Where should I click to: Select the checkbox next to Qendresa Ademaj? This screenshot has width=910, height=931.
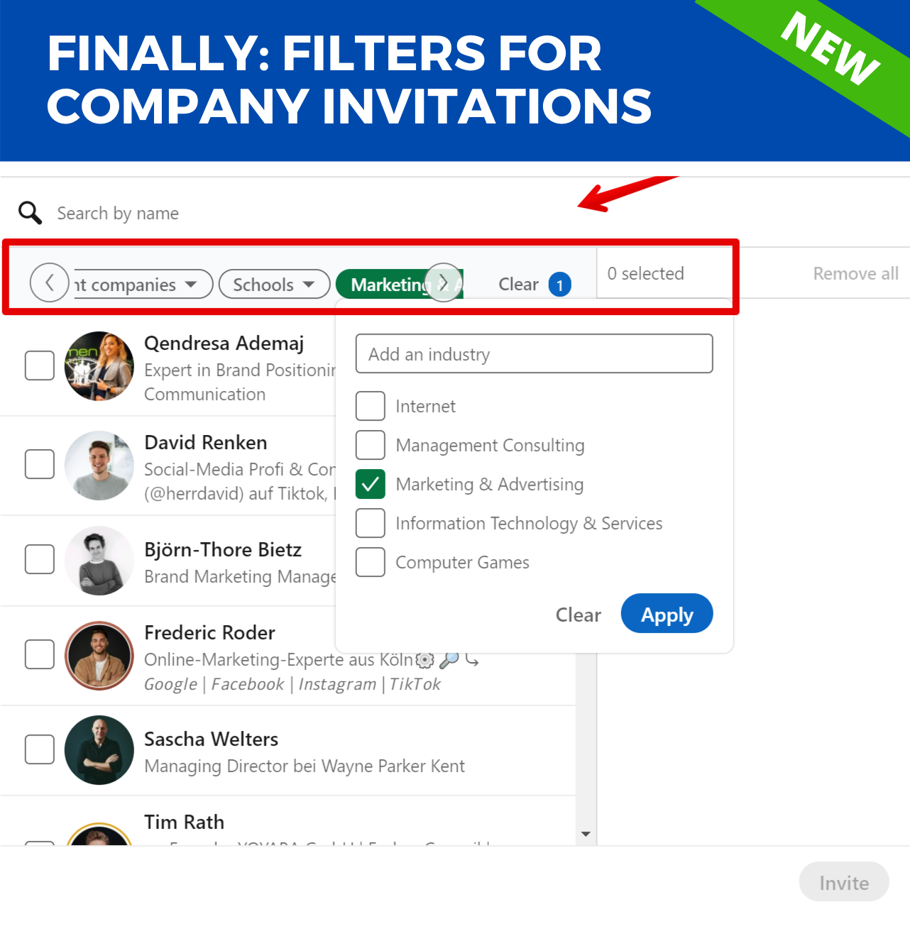point(39,365)
